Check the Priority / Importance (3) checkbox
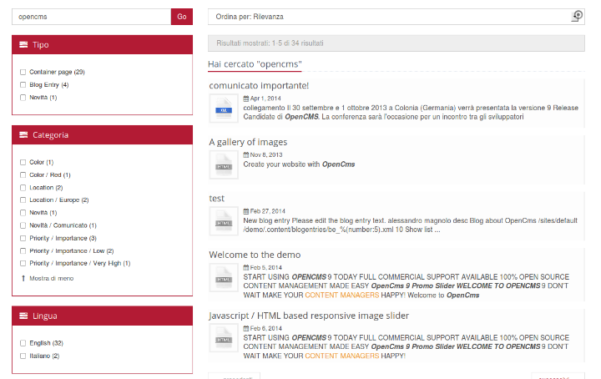Image resolution: width=601 pixels, height=379 pixels. pos(23,238)
